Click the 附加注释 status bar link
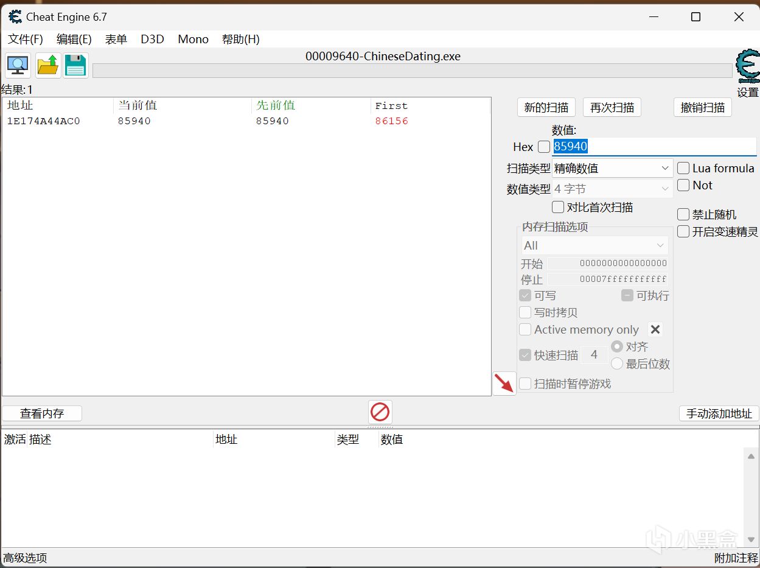This screenshot has width=760, height=568. click(736, 558)
